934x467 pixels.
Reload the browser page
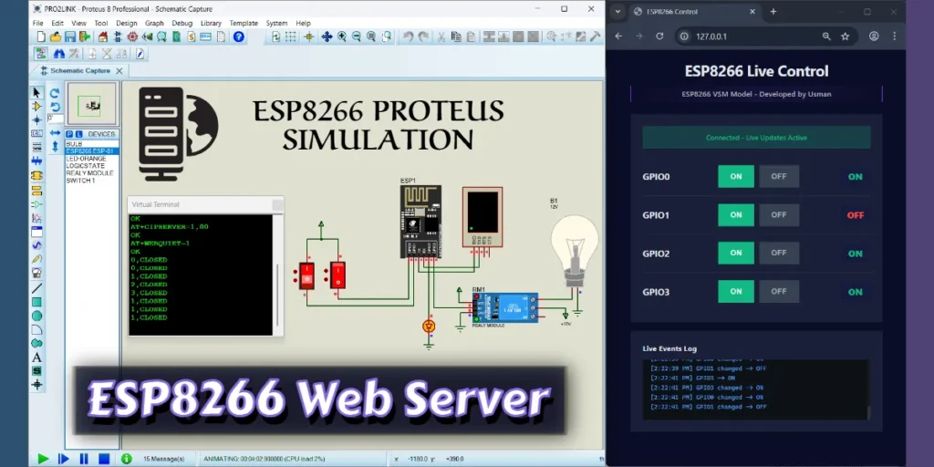pyautogui.click(x=659, y=36)
